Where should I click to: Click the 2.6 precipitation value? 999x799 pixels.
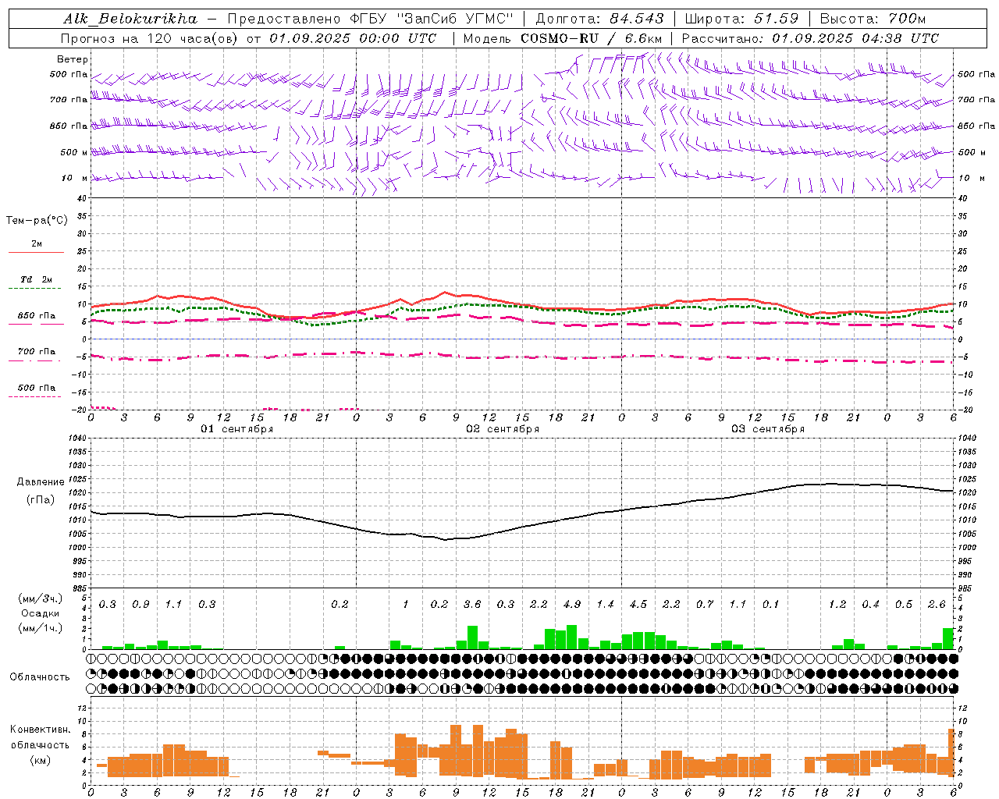tap(937, 605)
